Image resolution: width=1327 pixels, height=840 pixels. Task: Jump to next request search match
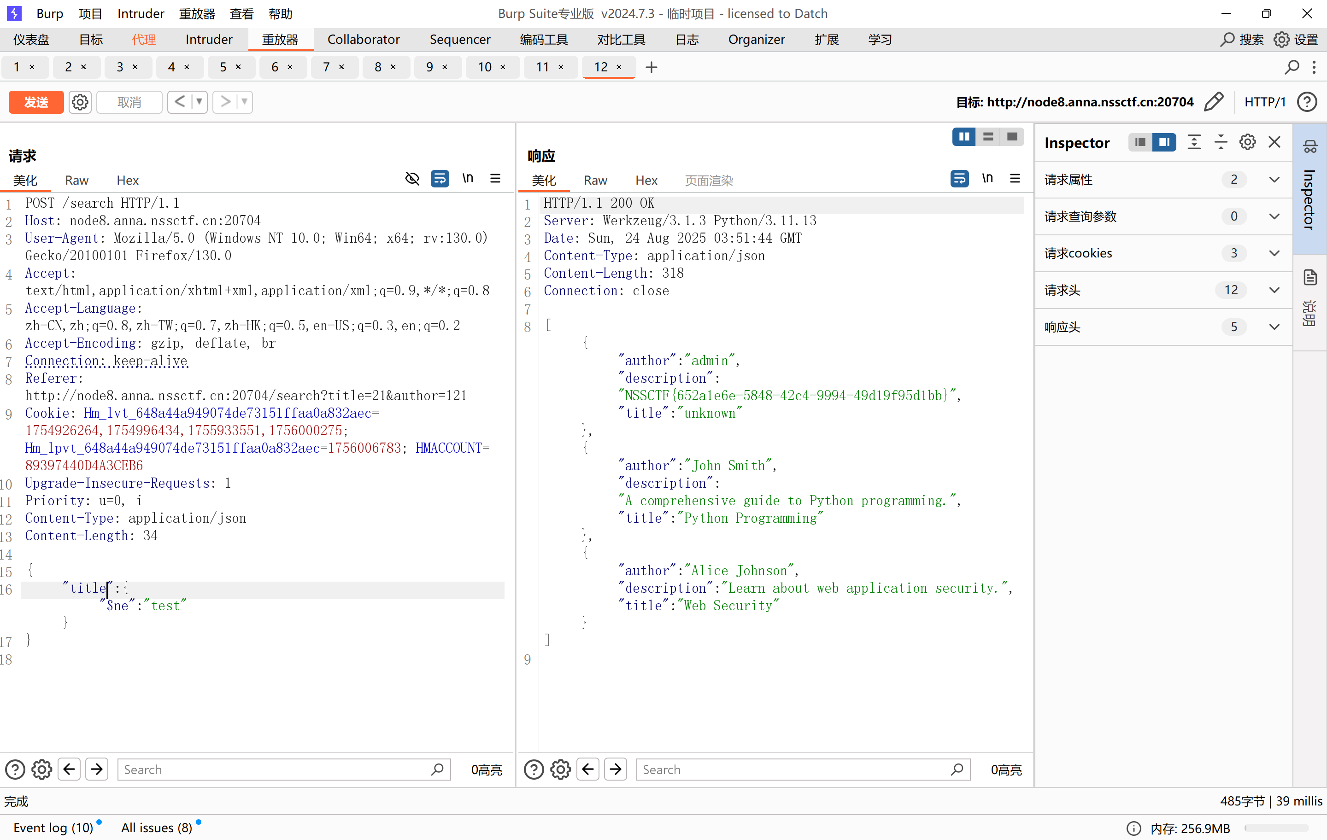point(97,770)
